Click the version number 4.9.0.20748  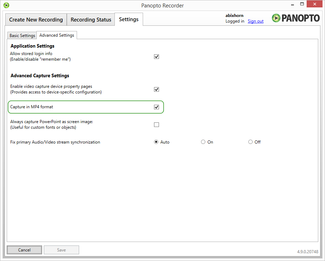[x=308, y=252]
